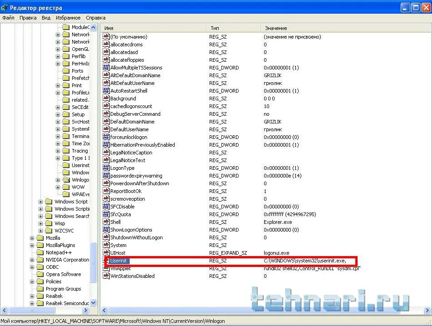432x326 pixels.
Task: Expand the WZCSVC key
Action: tap(40, 231)
